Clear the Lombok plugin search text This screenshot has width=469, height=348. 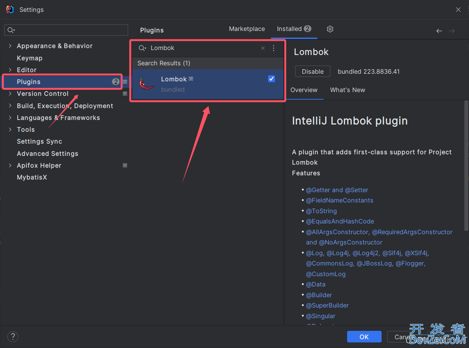tap(263, 48)
